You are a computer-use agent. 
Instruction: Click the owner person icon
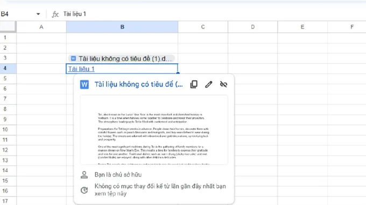click(x=85, y=175)
